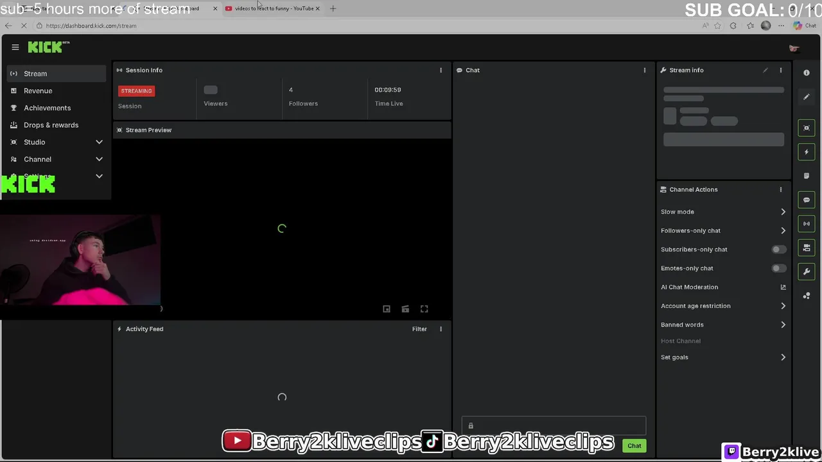The width and height of the screenshot is (822, 462).
Task: Open the Chat panel options menu
Action: tap(645, 70)
